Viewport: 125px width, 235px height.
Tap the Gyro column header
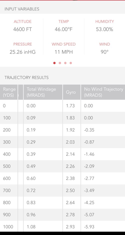[x=72, y=92]
